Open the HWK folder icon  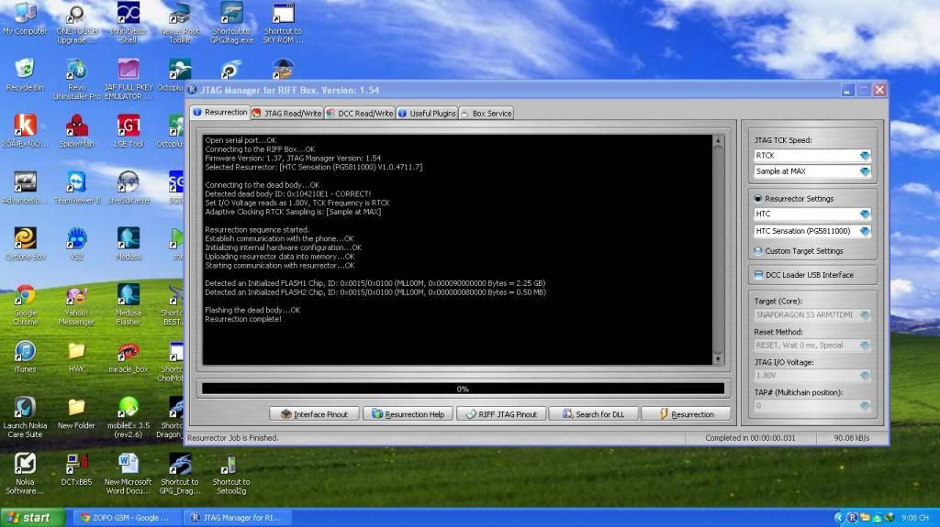76,357
